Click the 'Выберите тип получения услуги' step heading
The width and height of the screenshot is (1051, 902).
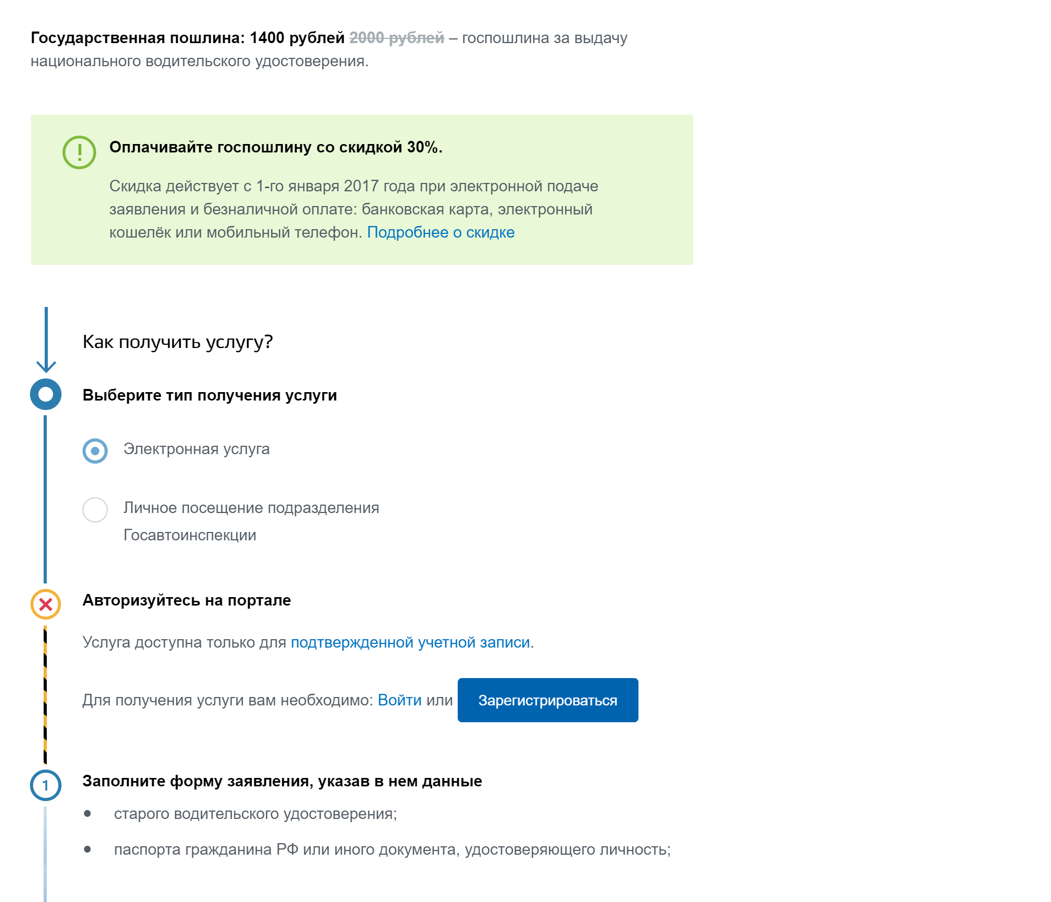(210, 395)
